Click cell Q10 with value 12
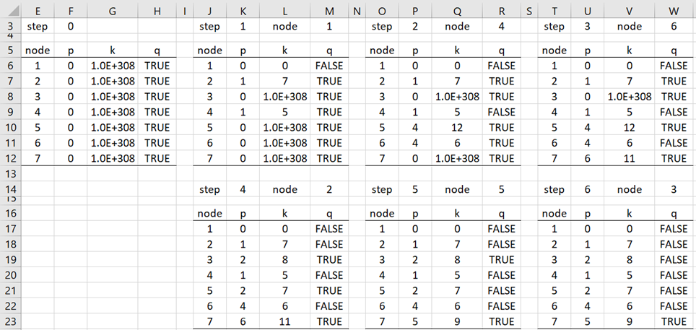The image size is (696, 330). point(457,128)
